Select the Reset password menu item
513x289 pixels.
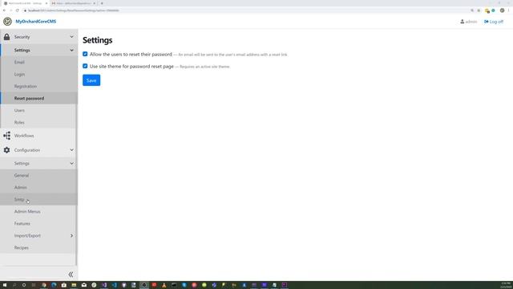[38, 98]
